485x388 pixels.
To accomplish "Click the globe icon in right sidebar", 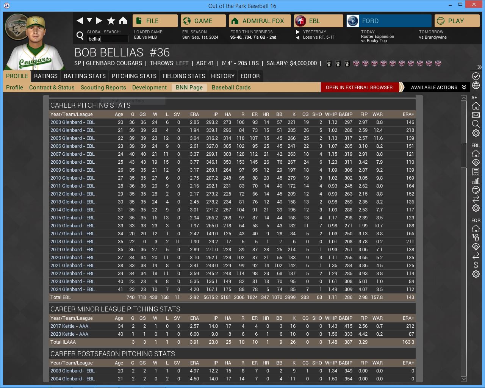I will (476, 86).
